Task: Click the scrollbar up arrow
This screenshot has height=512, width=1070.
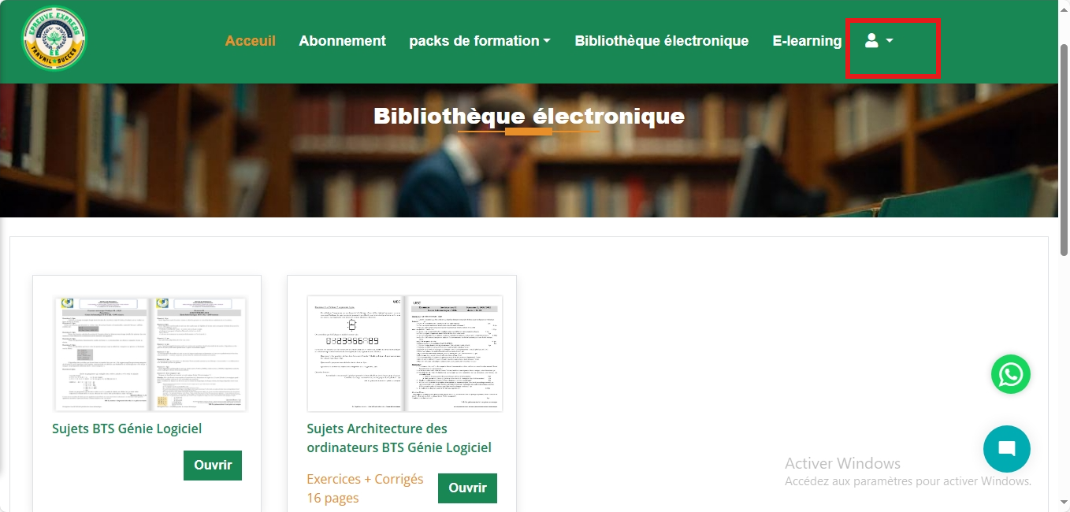Action: pyautogui.click(x=1064, y=8)
